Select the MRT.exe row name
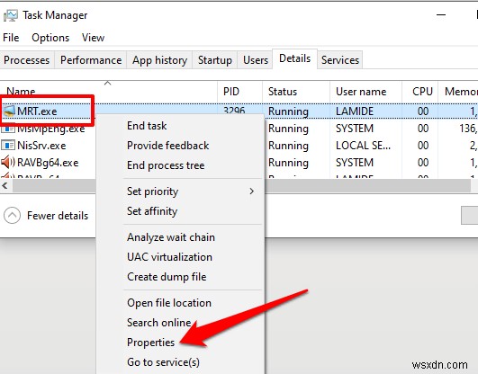The height and width of the screenshot is (374, 478). click(37, 111)
